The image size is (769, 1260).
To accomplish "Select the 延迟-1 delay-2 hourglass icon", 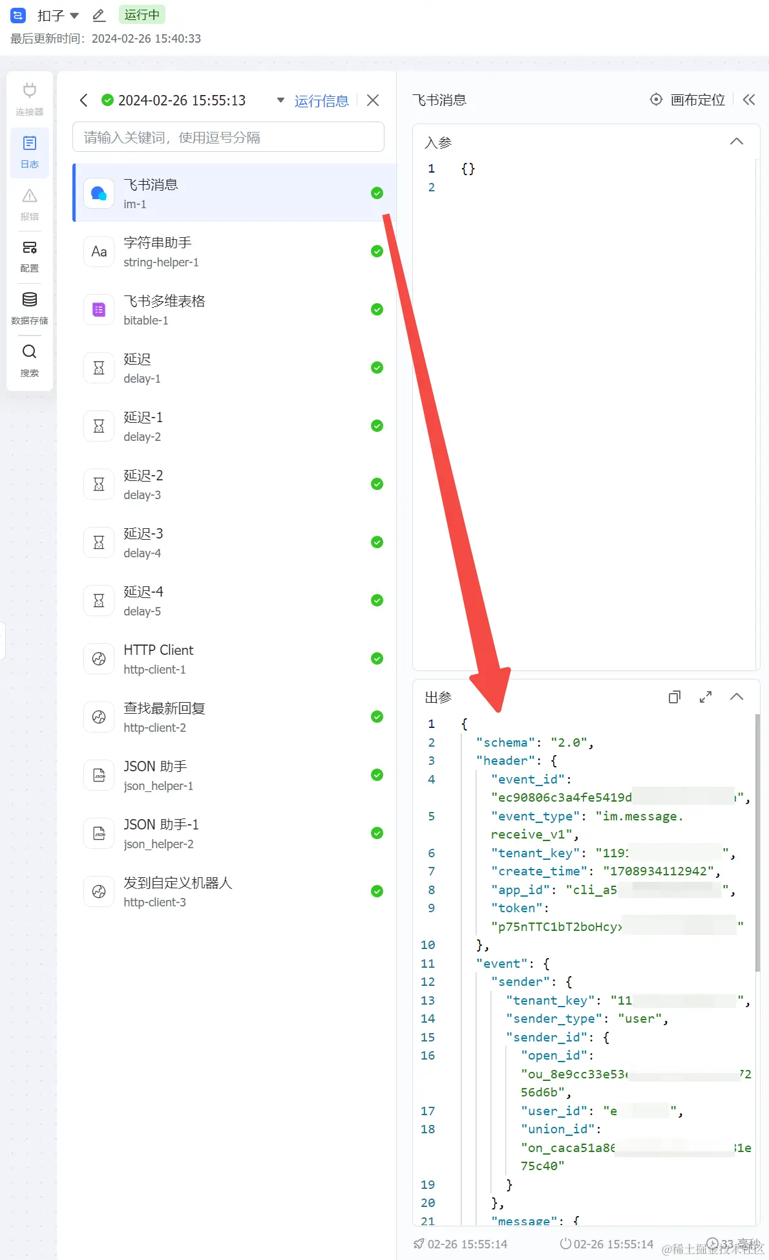I will pos(99,426).
